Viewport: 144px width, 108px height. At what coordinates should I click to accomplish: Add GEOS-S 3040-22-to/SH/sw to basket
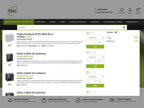pyautogui.click(x=95, y=85)
